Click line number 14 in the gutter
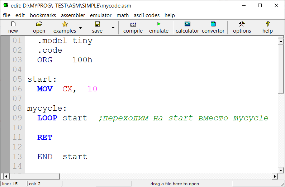 point(17,166)
